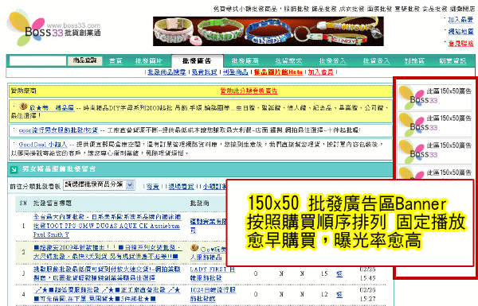
Task: Open the first sponsor 精品屋 link
Action: 52,107
